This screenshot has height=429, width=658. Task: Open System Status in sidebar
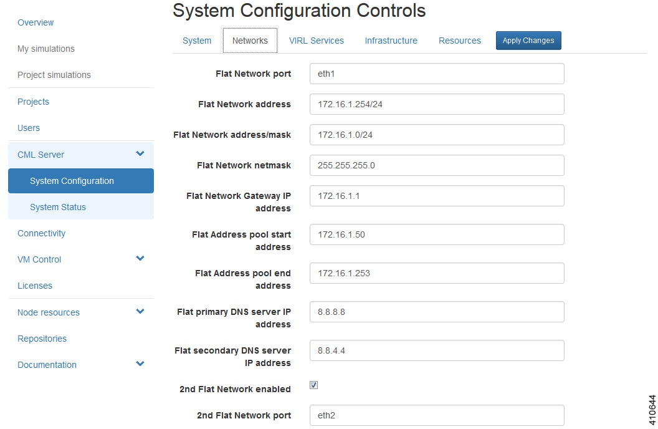coord(58,207)
